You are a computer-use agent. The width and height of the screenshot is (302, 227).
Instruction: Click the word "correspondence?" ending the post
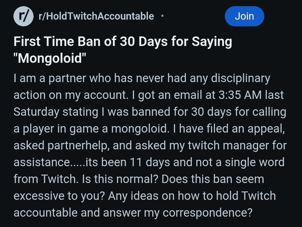pyautogui.click(x=207, y=213)
